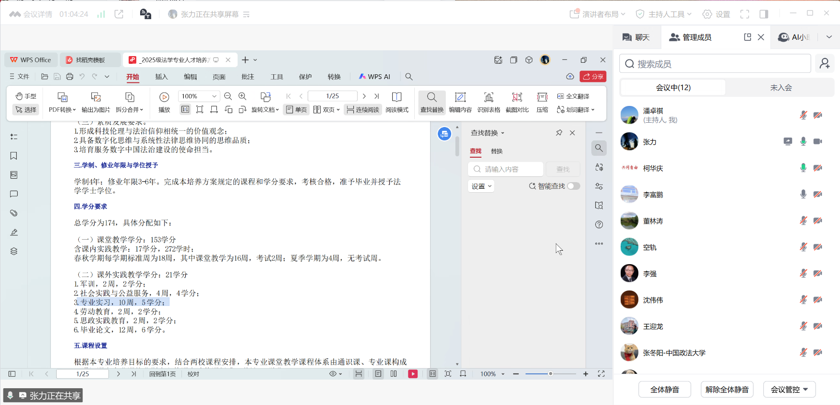Screen dimensions: 840x405
Task: Open the 设置 dropdown in search panel
Action: click(x=481, y=186)
